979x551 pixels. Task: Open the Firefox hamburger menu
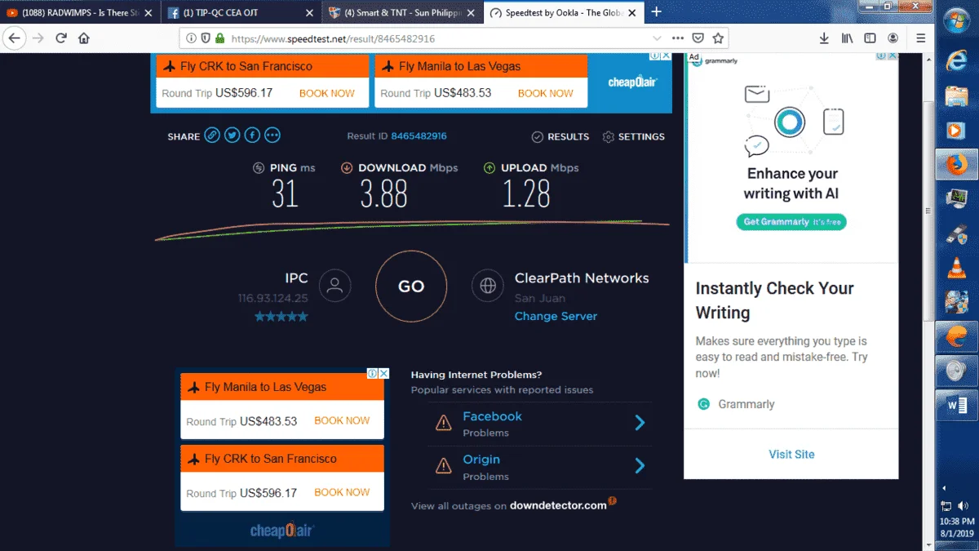click(x=920, y=38)
